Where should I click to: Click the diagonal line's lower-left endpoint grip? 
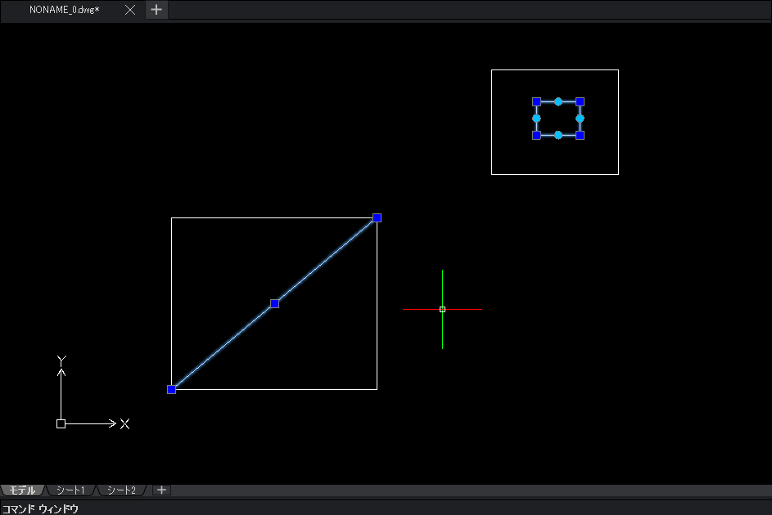click(171, 389)
